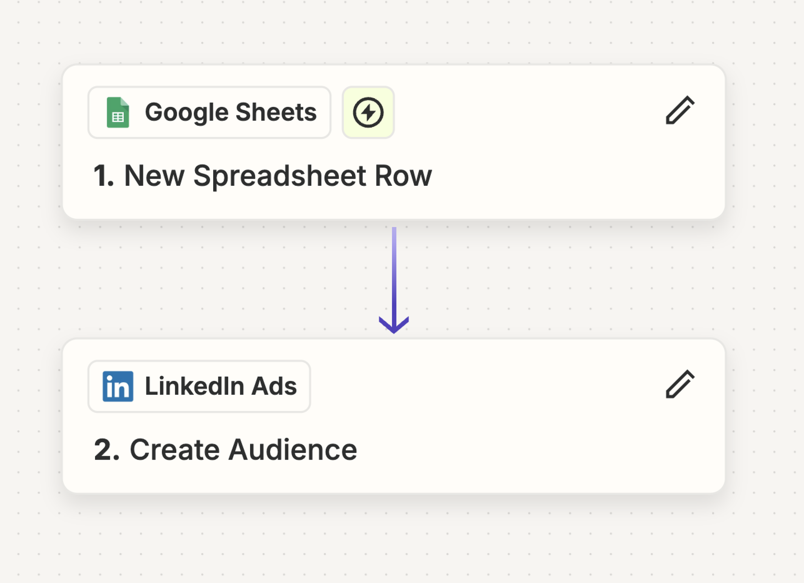This screenshot has height=583, width=804.
Task: Edit the New Spreadsheet Row step via pencil
Action: 680,110
